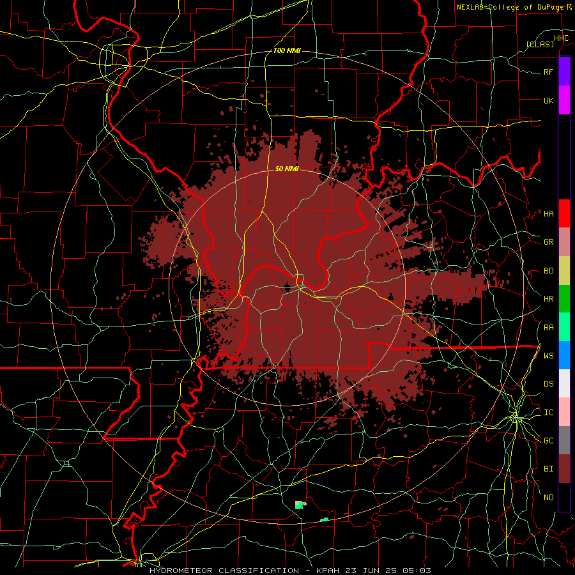Select the bright red HA legend swatch
This screenshot has width=575, height=575.
point(564,213)
